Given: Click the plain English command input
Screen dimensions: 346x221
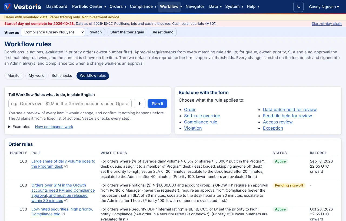Looking at the screenshot, I should [x=70, y=103].
